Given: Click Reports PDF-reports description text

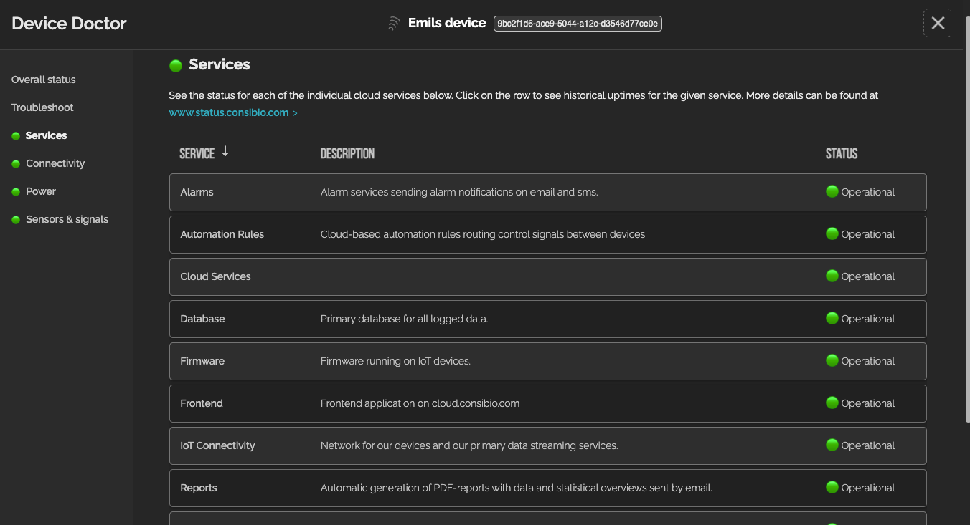Looking at the screenshot, I should (x=517, y=488).
